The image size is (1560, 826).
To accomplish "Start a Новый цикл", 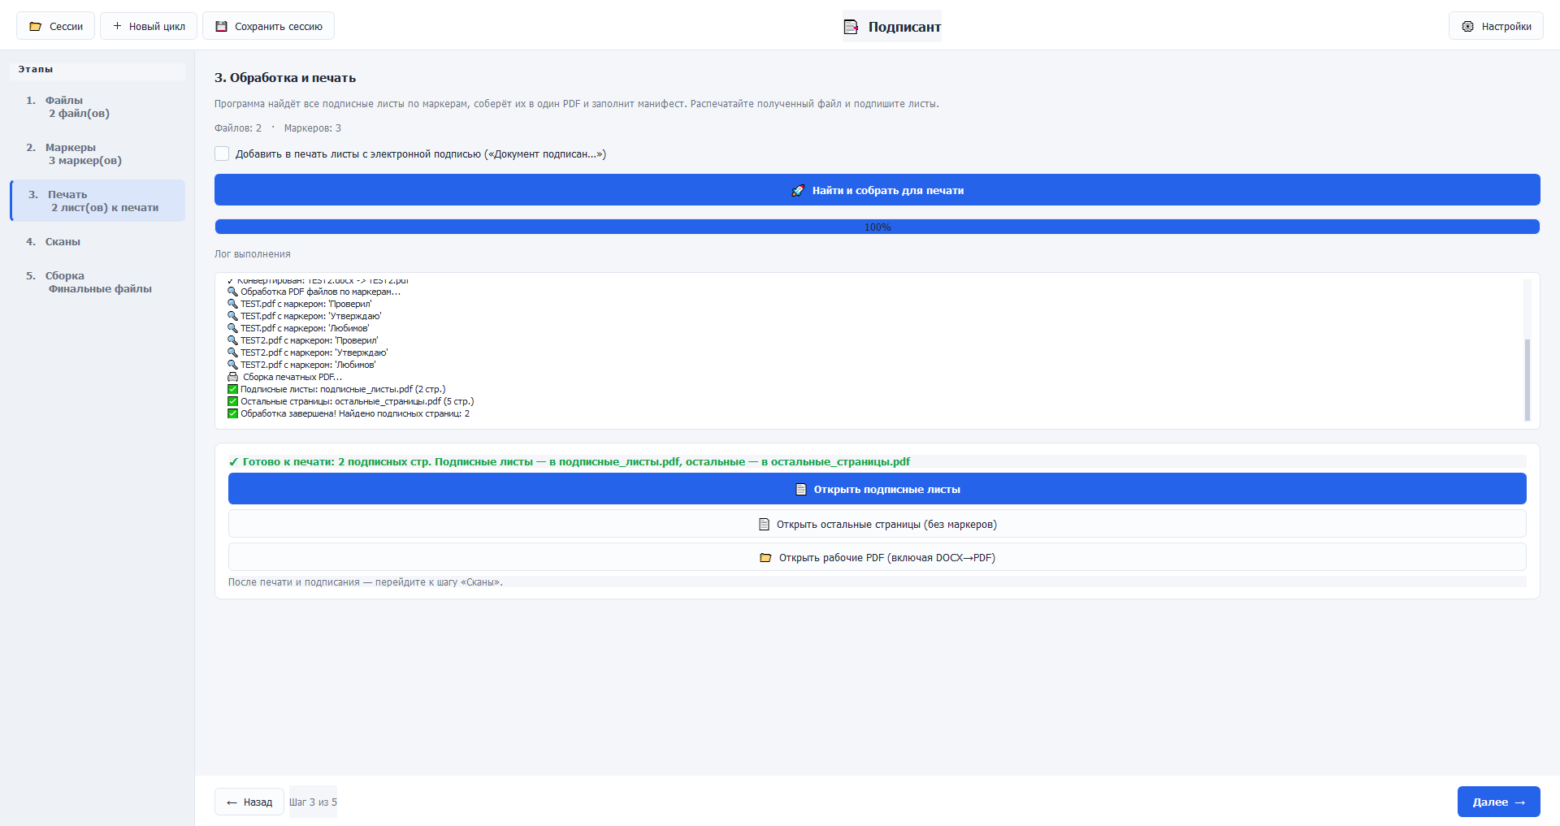I will [x=149, y=26].
